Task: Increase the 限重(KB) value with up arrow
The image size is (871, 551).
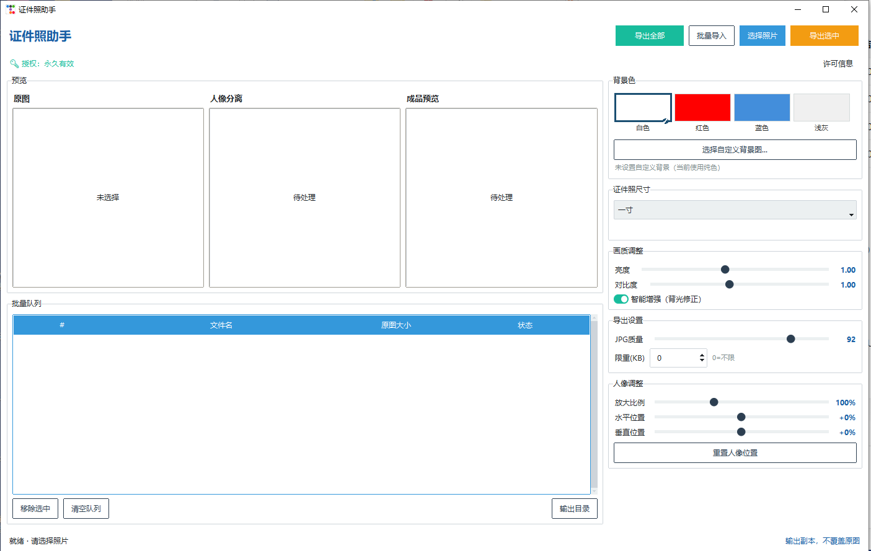Action: tap(702, 355)
